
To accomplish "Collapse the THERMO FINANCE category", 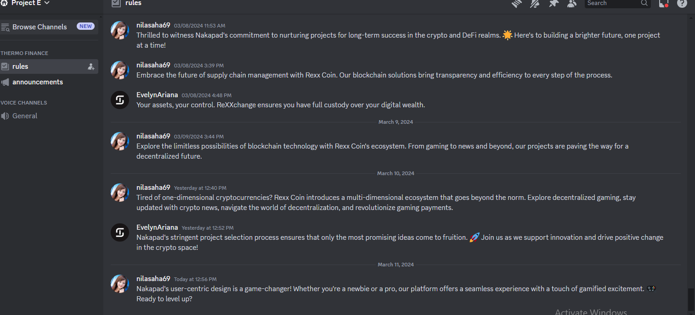I will tap(24, 53).
